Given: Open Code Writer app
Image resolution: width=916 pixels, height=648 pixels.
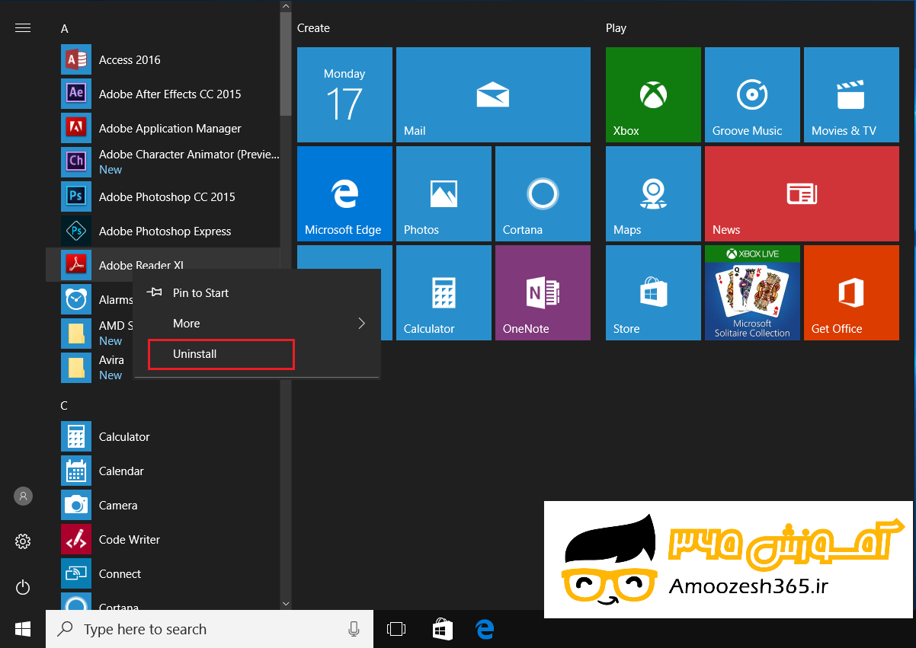Looking at the screenshot, I should tap(163, 539).
